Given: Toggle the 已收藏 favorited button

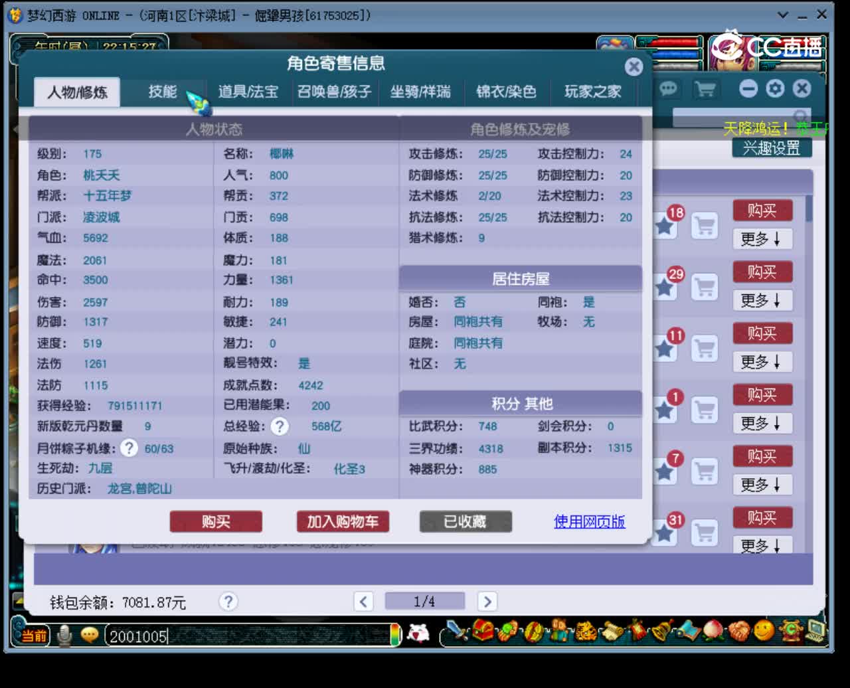Looking at the screenshot, I should [466, 521].
